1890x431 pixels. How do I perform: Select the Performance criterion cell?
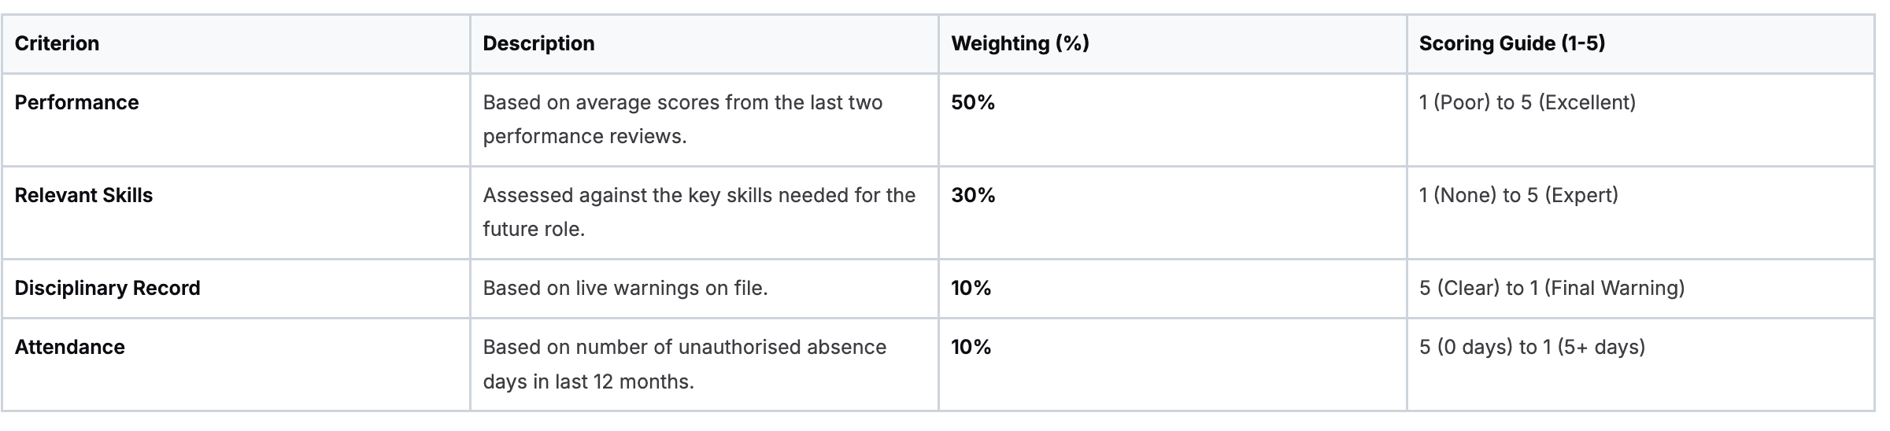coord(76,103)
